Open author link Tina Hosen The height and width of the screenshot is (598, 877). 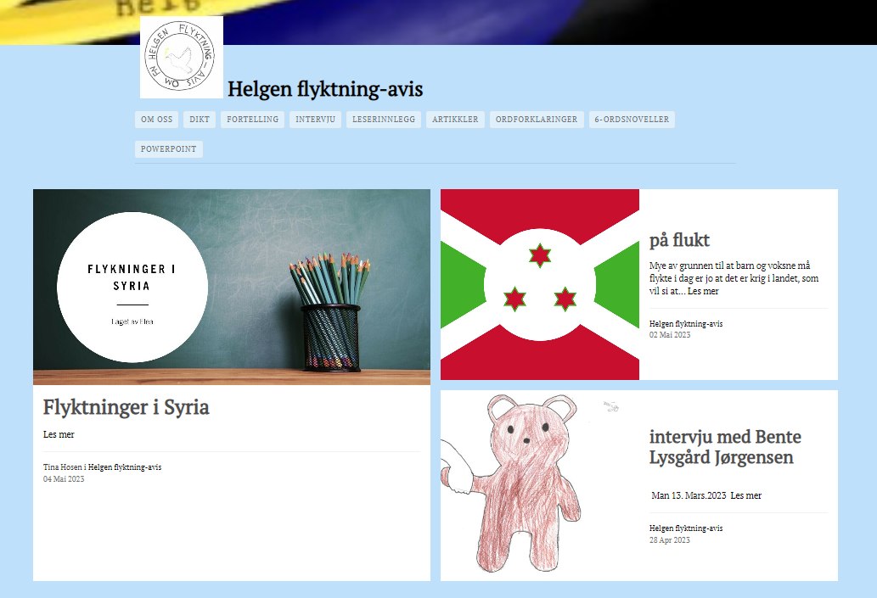pos(63,467)
